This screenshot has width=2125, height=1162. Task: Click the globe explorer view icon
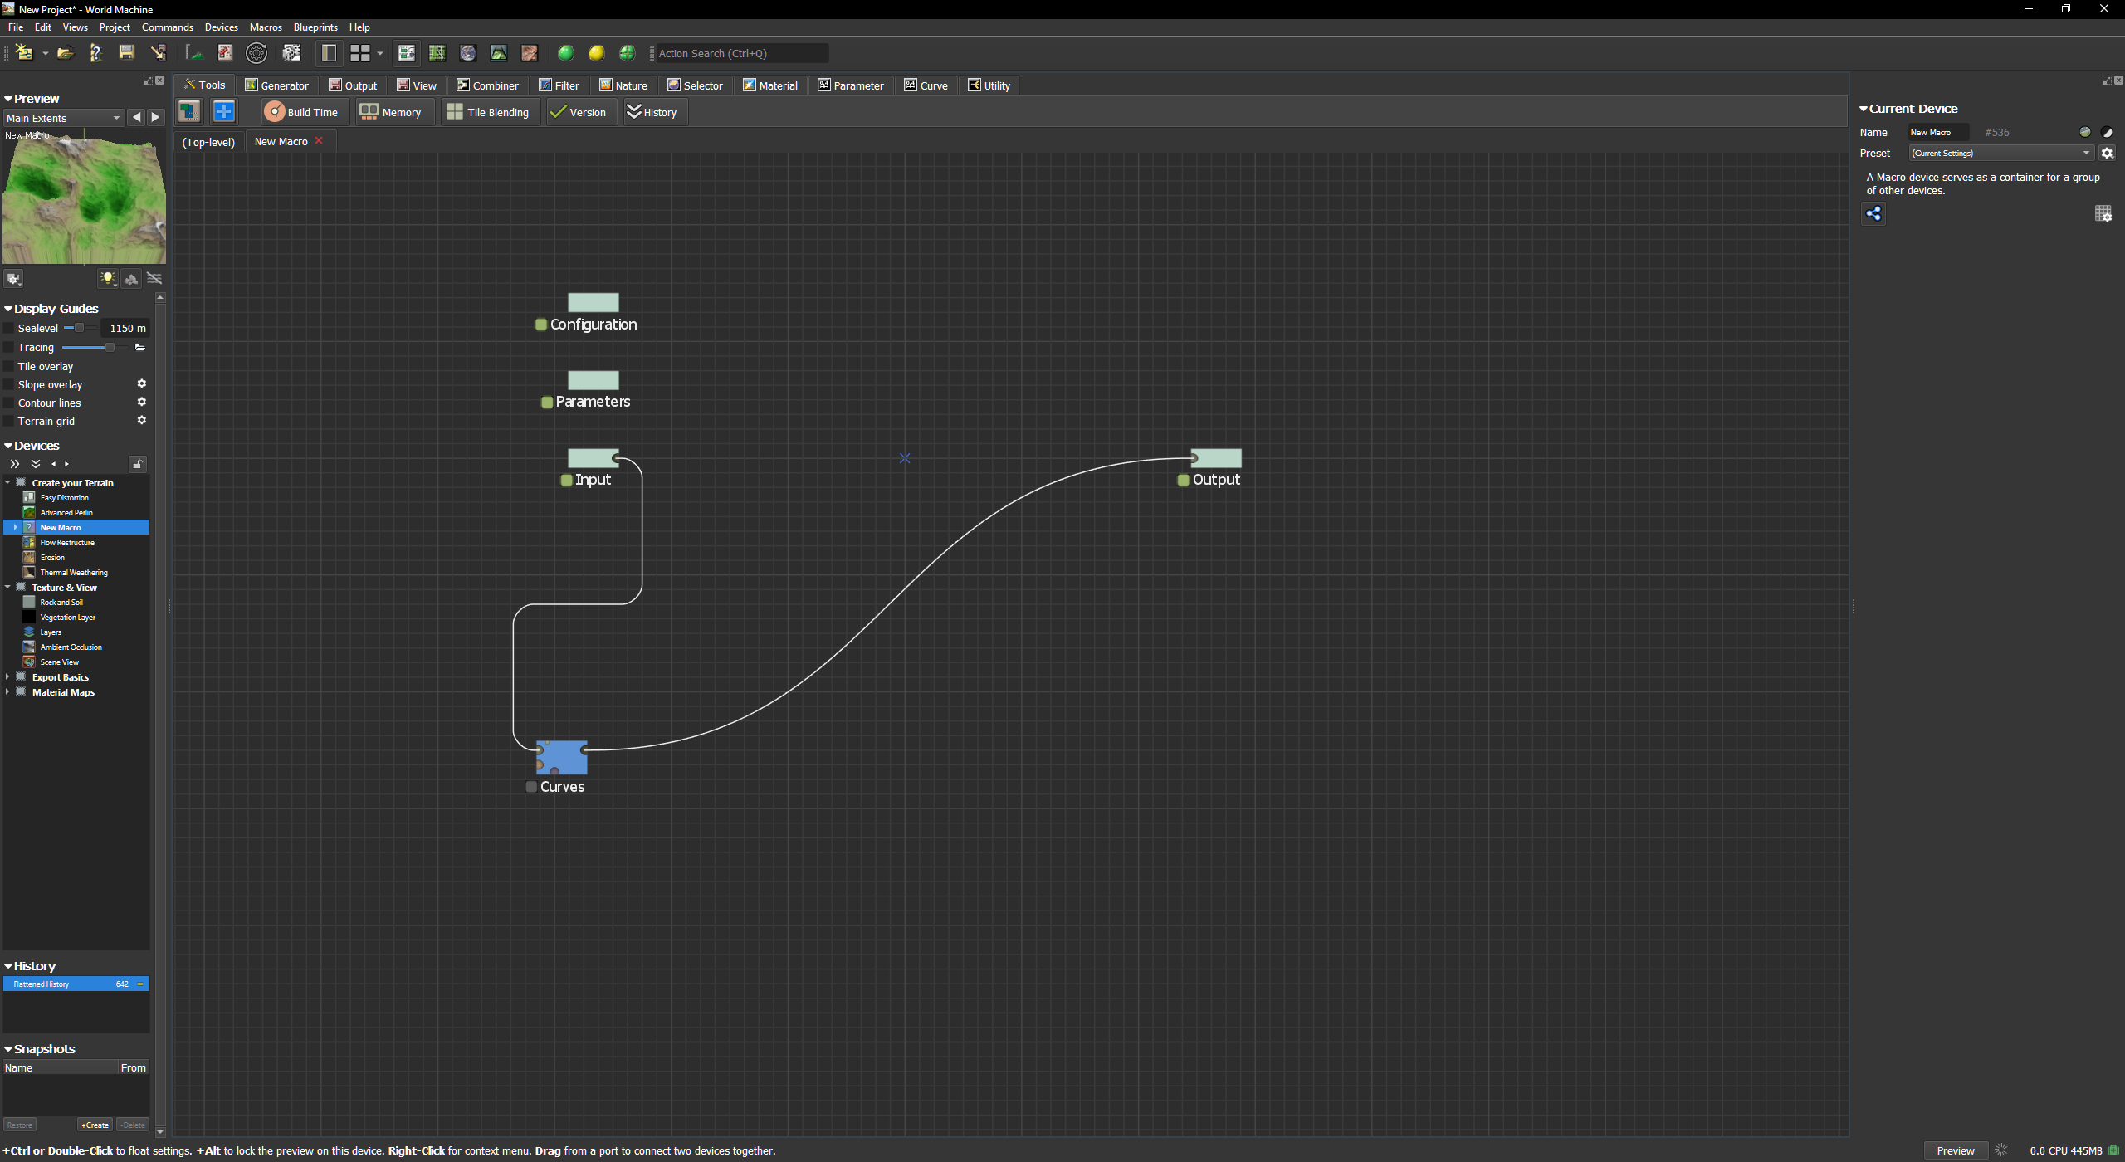(x=468, y=53)
